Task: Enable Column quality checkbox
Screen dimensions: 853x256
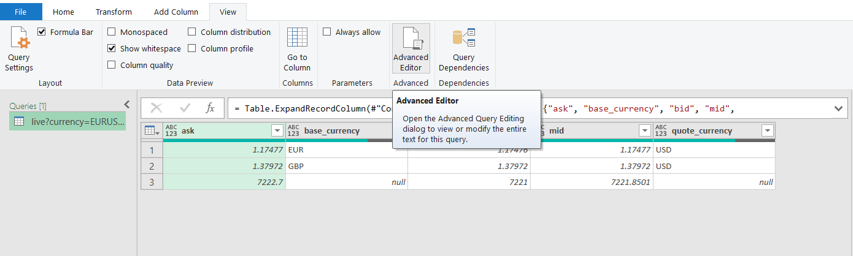Action: coord(112,65)
